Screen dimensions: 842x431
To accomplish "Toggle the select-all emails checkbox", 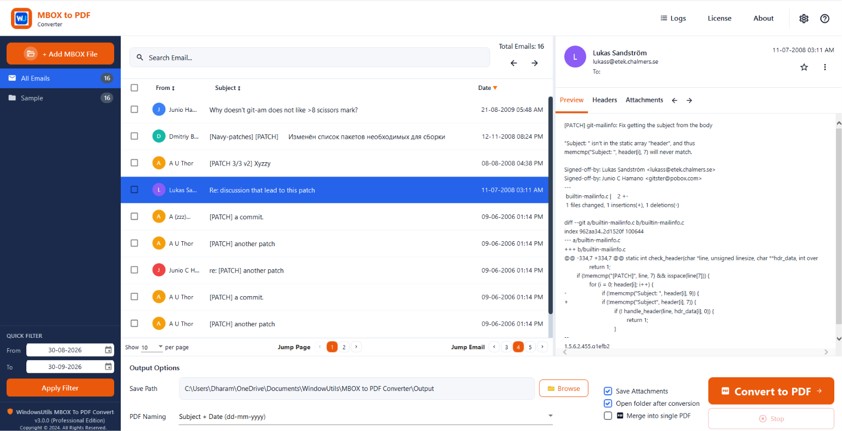I will (134, 88).
